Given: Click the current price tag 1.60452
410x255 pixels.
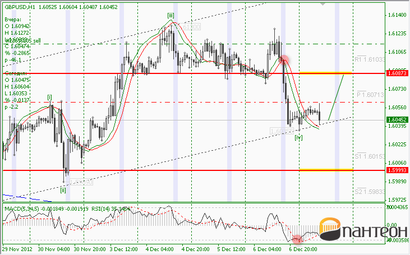Looking at the screenshot, I should (397, 120).
